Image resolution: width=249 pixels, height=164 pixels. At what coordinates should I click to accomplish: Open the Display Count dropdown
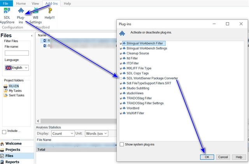click(x=63, y=134)
